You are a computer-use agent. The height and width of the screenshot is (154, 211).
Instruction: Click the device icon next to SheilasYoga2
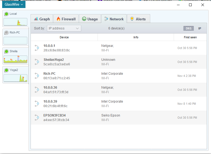(x=37, y=62)
